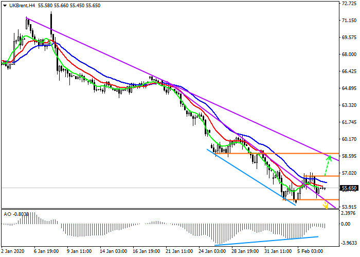Click the 2 Jan 2020 date label
Image resolution: width=360 pixels, height=257 pixels.
(14, 252)
